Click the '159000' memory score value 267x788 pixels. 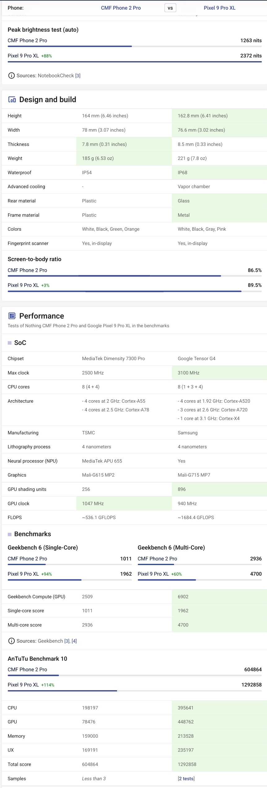point(90,736)
